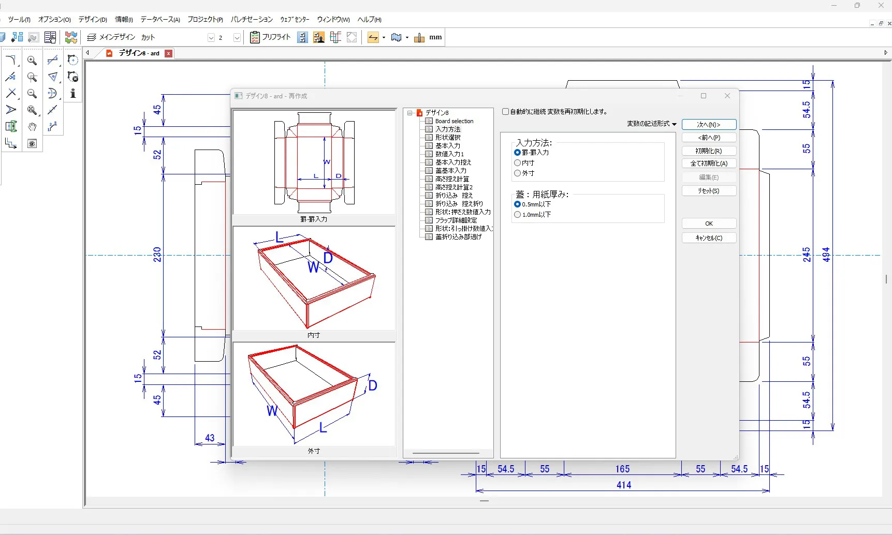
Task: Collapse the デザイン8 tree node
Action: pos(410,113)
